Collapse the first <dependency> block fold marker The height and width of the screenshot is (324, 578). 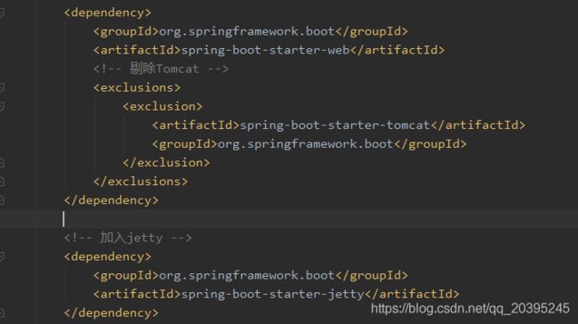point(2,13)
